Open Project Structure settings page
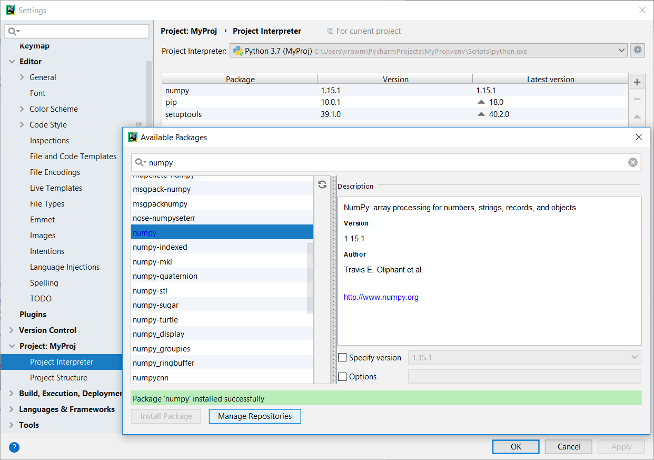 (58, 378)
